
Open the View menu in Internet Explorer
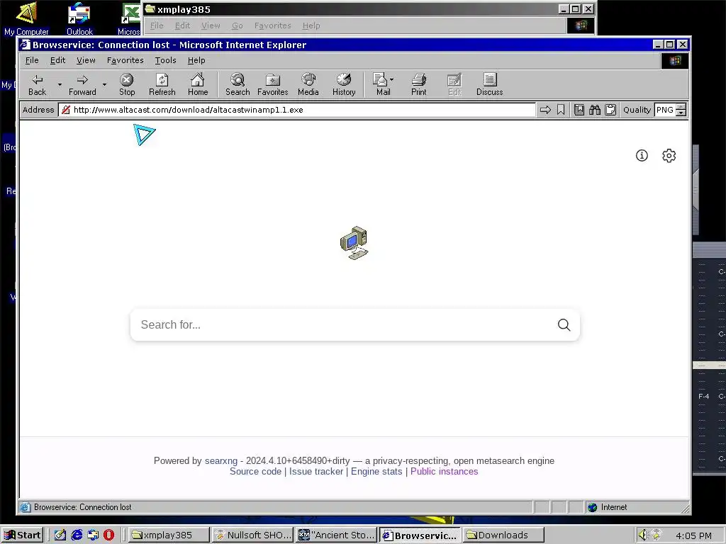click(86, 60)
